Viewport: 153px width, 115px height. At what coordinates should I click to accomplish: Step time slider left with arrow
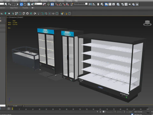7,106
